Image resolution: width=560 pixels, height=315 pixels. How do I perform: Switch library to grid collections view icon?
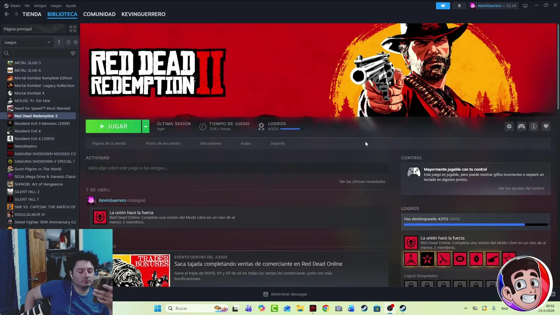pyautogui.click(x=73, y=29)
